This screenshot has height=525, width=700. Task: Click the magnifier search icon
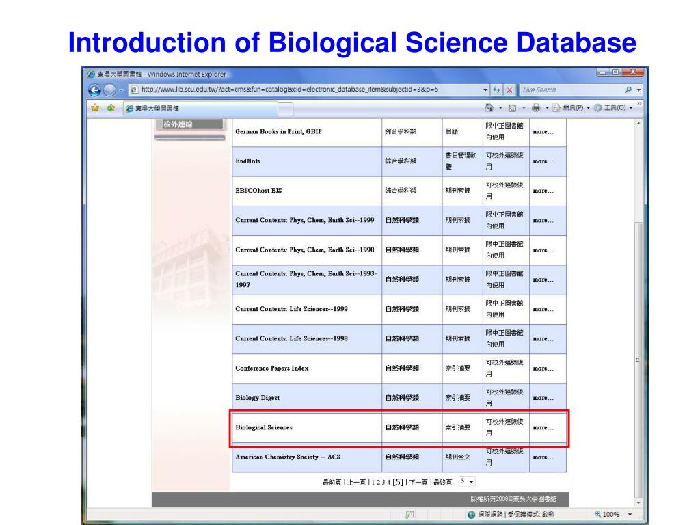[629, 90]
